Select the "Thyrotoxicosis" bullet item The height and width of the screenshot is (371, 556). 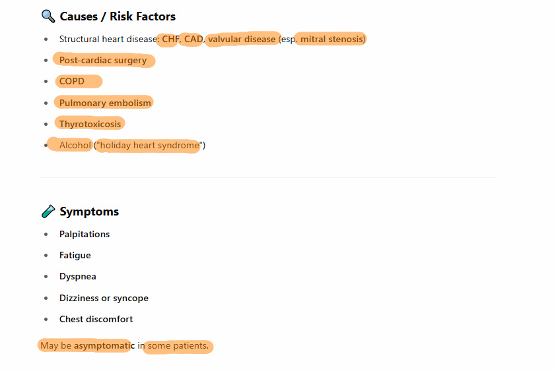(x=90, y=124)
